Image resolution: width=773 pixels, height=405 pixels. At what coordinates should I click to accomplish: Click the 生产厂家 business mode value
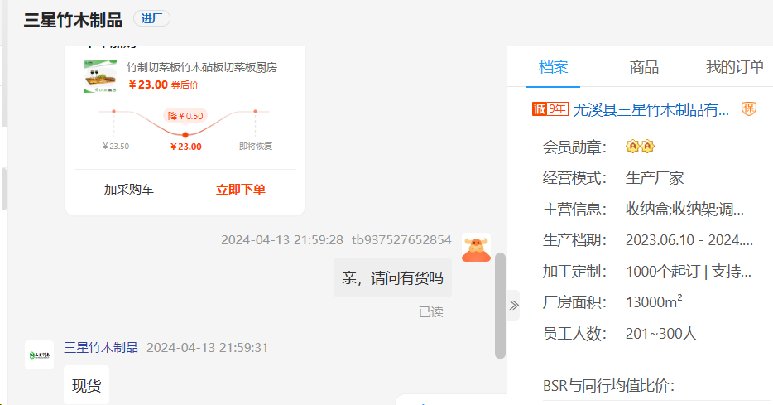click(x=655, y=177)
